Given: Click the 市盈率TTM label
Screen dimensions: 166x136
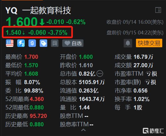Looking at the screenshot, I should click(x=129, y=73).
